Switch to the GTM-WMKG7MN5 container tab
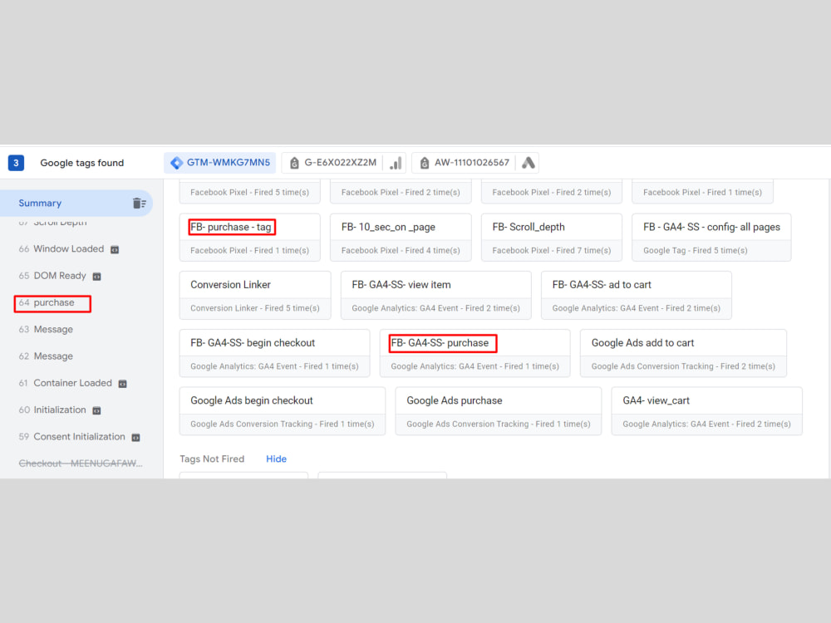 [219, 163]
